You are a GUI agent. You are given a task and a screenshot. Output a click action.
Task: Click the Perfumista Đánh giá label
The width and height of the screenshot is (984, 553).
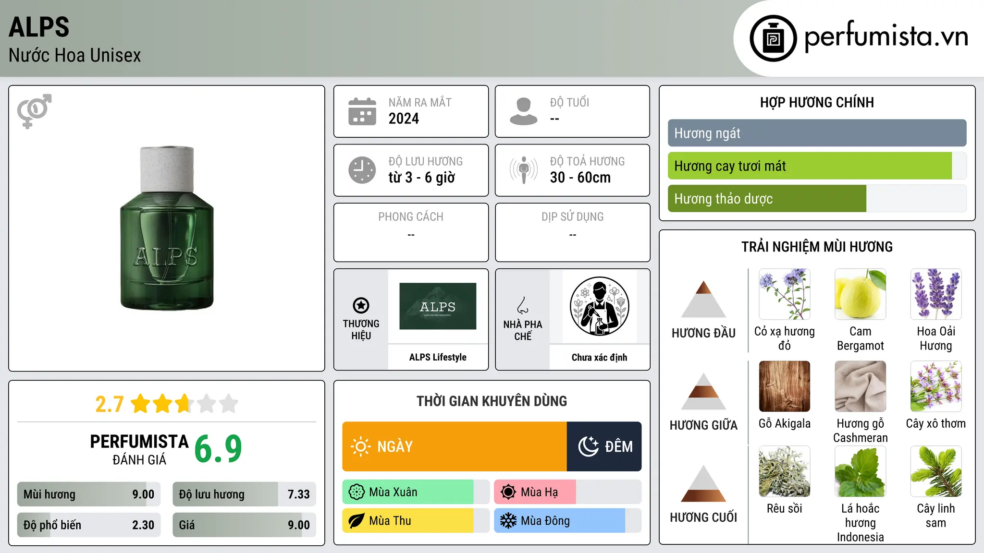pos(139,449)
